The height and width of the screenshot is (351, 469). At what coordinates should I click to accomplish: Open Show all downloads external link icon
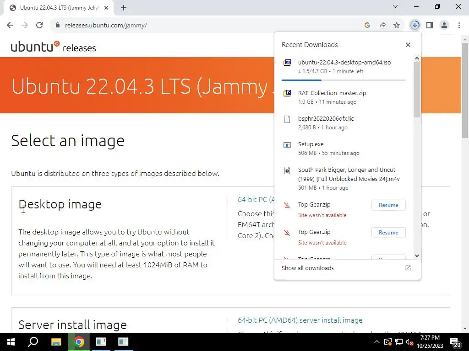(408, 268)
